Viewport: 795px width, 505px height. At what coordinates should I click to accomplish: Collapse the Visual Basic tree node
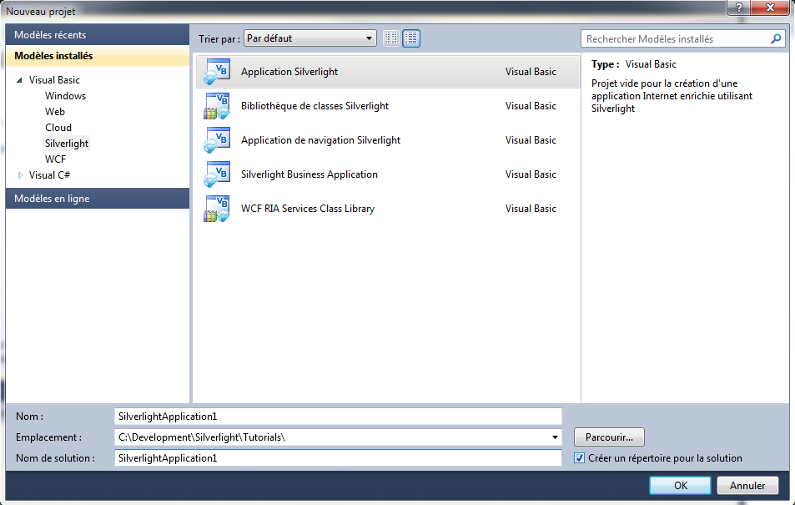click(x=19, y=80)
